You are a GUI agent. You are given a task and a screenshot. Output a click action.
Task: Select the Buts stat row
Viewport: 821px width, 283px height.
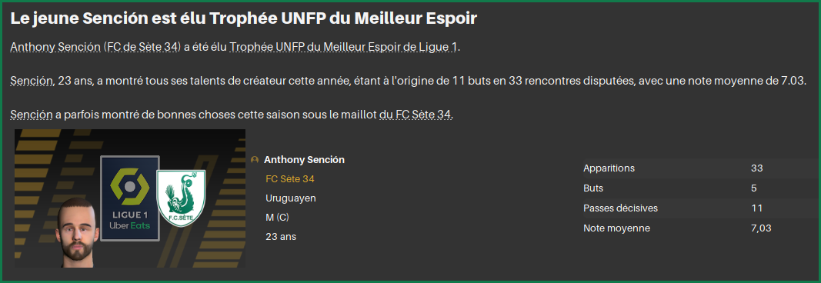tap(699, 188)
